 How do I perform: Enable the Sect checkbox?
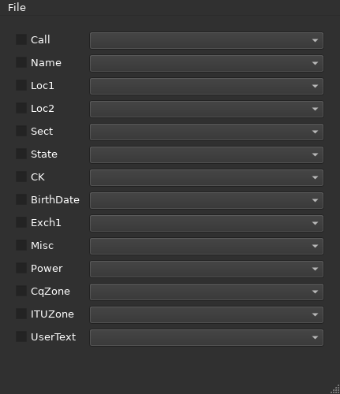pos(21,131)
